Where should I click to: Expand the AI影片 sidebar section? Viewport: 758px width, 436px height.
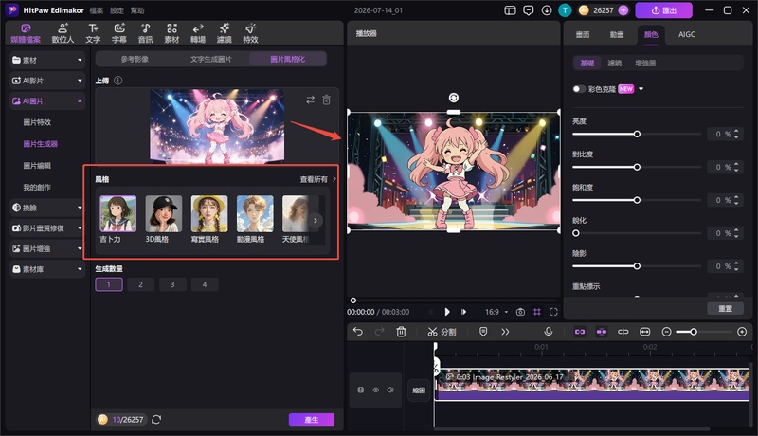(x=47, y=81)
